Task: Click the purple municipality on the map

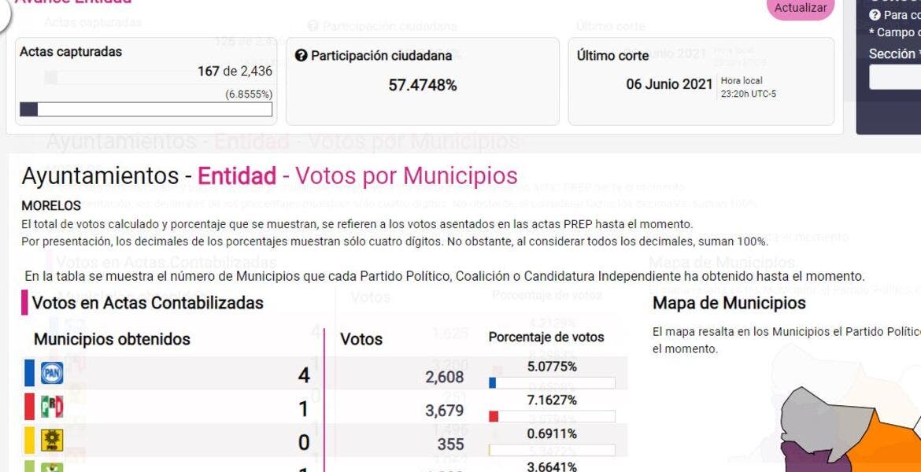Action: pos(811,459)
